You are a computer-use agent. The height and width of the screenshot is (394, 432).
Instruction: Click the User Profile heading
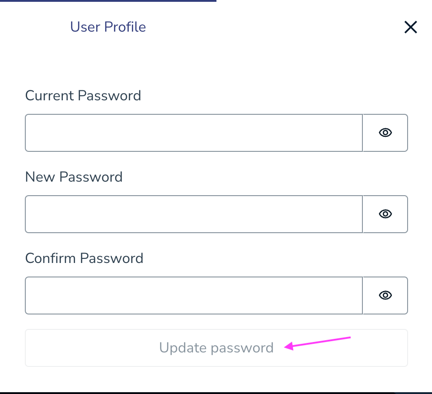pos(108,27)
